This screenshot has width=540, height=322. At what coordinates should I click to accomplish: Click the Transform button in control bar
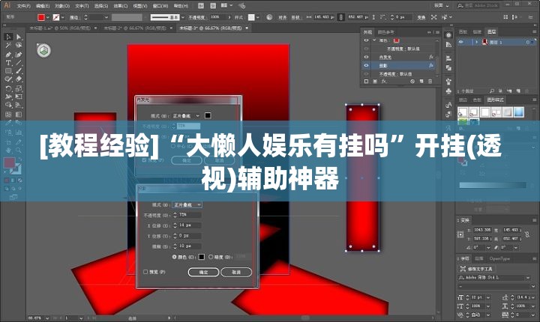[421, 17]
